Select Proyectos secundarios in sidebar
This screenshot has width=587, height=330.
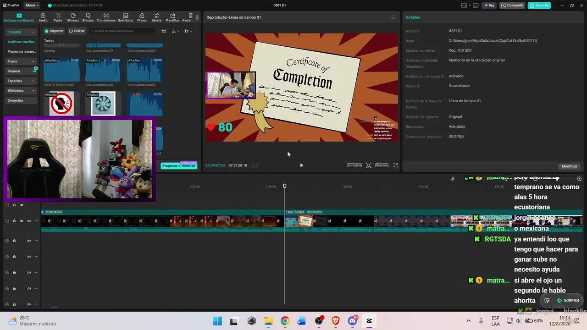pos(21,52)
